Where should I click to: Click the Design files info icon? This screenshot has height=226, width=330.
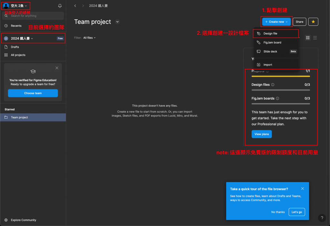[273, 85]
